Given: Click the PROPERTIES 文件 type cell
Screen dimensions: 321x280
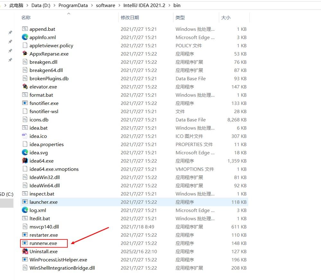Looking at the screenshot, I should click(x=194, y=144).
